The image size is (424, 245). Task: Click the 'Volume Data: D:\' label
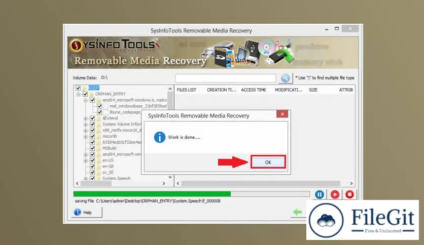pos(90,78)
